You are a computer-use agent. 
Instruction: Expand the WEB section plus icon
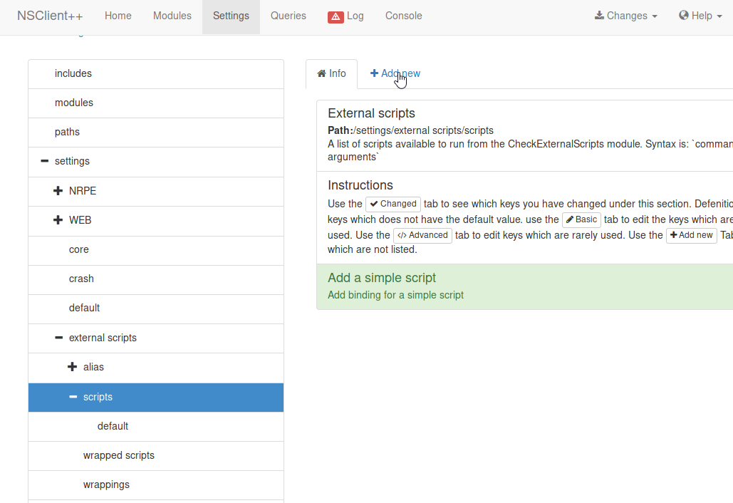pyautogui.click(x=58, y=220)
